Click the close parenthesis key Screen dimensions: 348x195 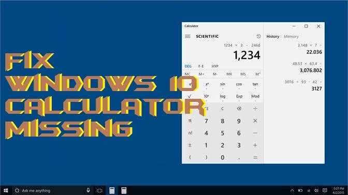206,158
